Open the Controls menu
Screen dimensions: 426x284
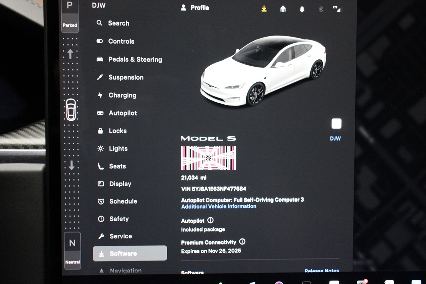(x=121, y=41)
